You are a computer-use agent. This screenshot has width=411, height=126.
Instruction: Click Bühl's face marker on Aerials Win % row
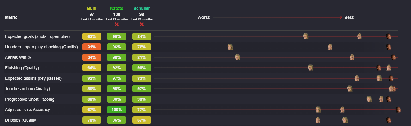pos(237,57)
